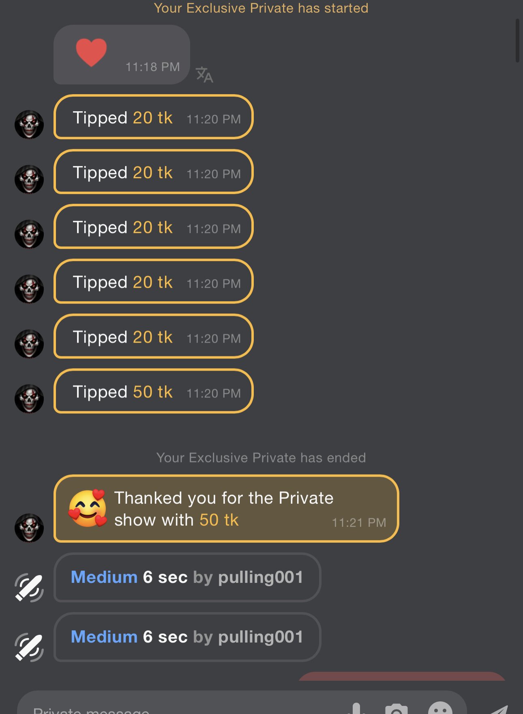Click 'Your Exclusive Private has started' notice
Screen dimensions: 523x714
click(x=261, y=8)
